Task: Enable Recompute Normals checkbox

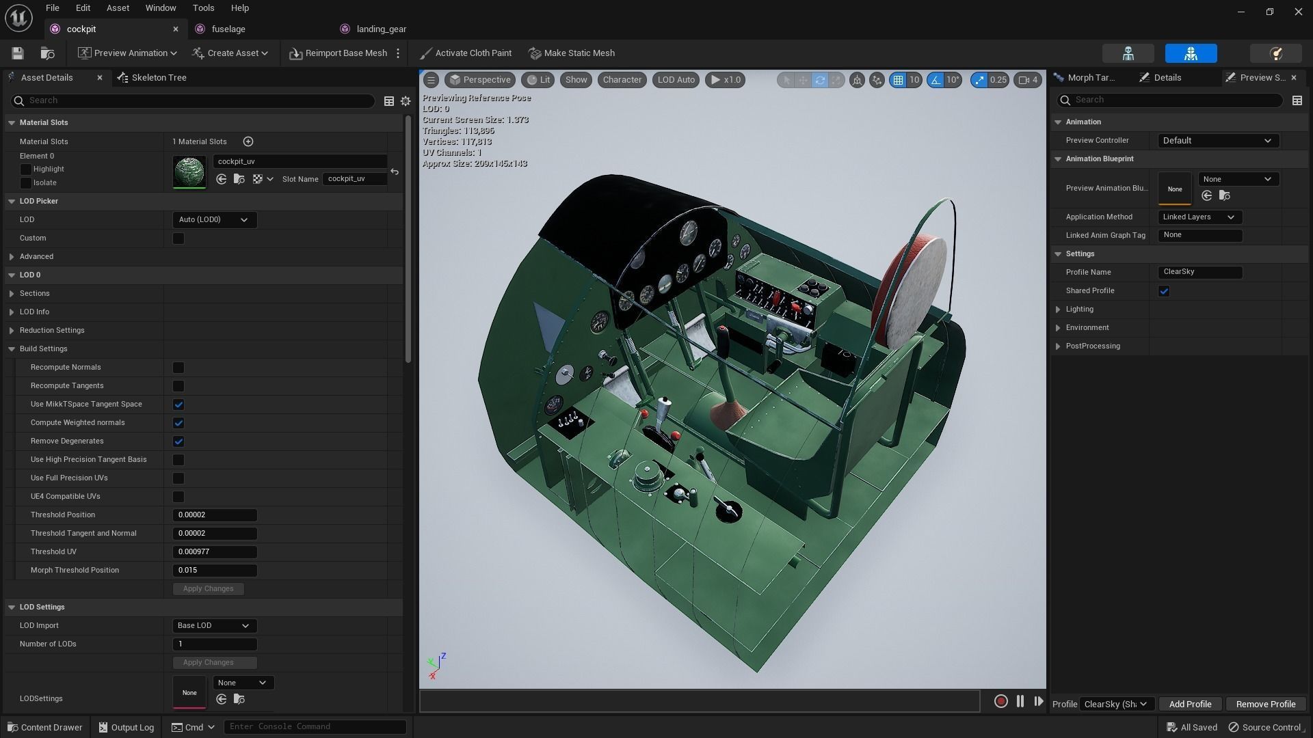Action: 178,368
